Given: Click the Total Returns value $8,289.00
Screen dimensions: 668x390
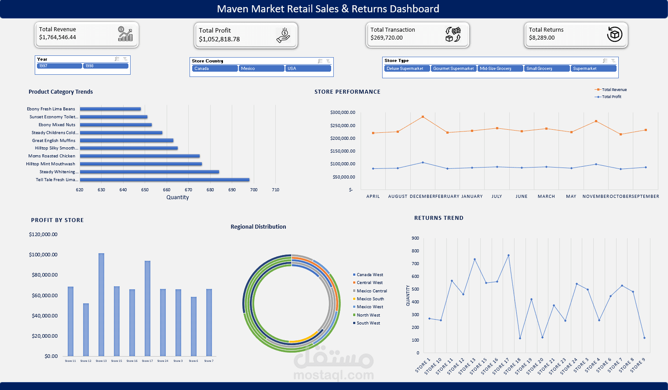Looking at the screenshot, I should pos(542,38).
